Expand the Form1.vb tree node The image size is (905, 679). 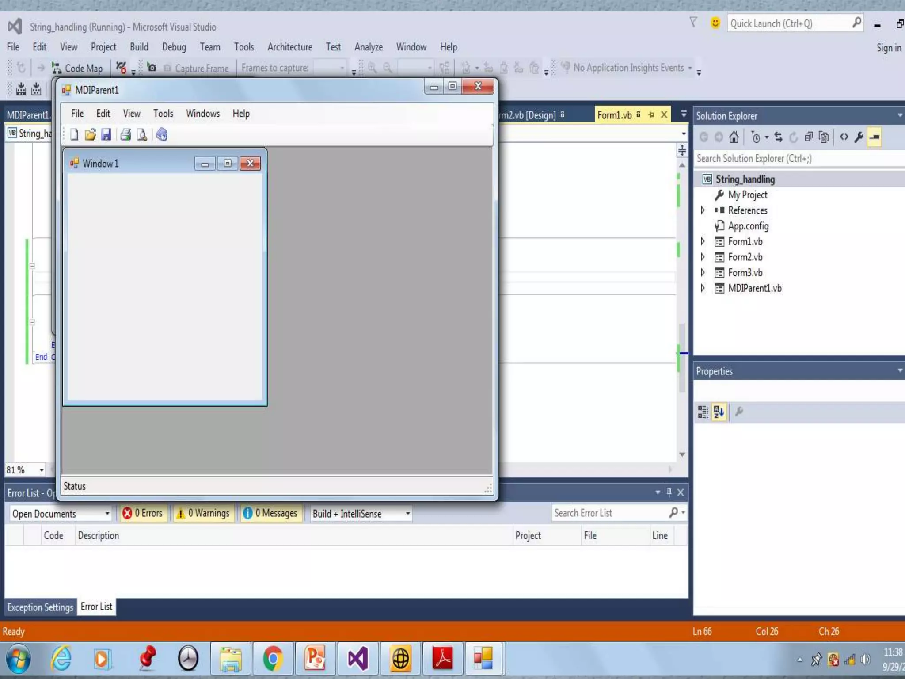[x=703, y=241]
